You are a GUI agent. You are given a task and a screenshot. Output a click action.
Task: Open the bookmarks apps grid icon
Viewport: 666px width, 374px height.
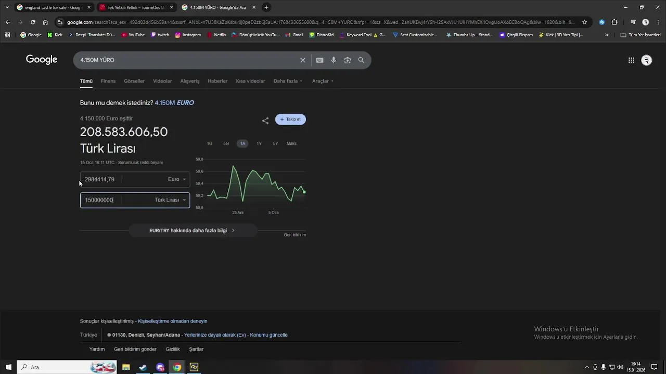tap(7, 35)
